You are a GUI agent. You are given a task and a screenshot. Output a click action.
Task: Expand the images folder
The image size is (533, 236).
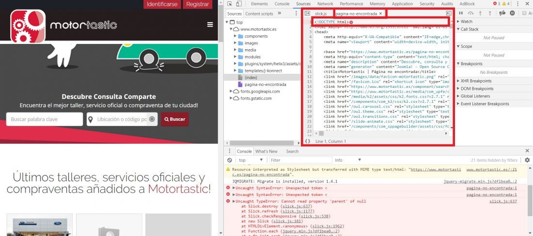(x=235, y=43)
